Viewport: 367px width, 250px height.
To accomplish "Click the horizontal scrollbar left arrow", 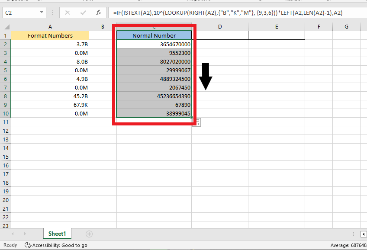I will point(364,234).
